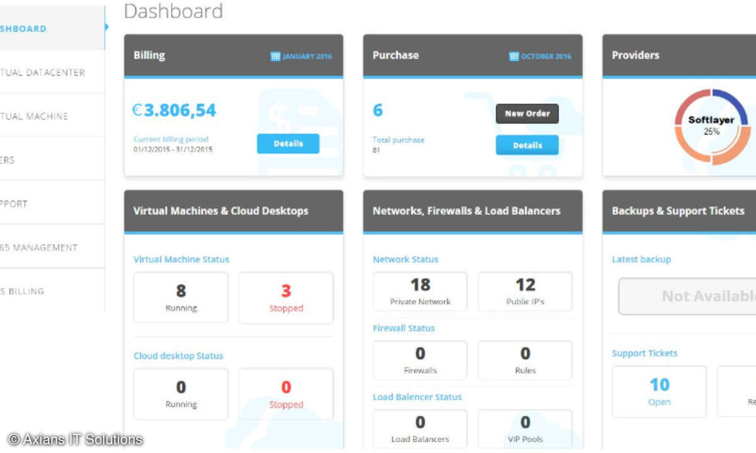Open Purchase Details button

(527, 145)
